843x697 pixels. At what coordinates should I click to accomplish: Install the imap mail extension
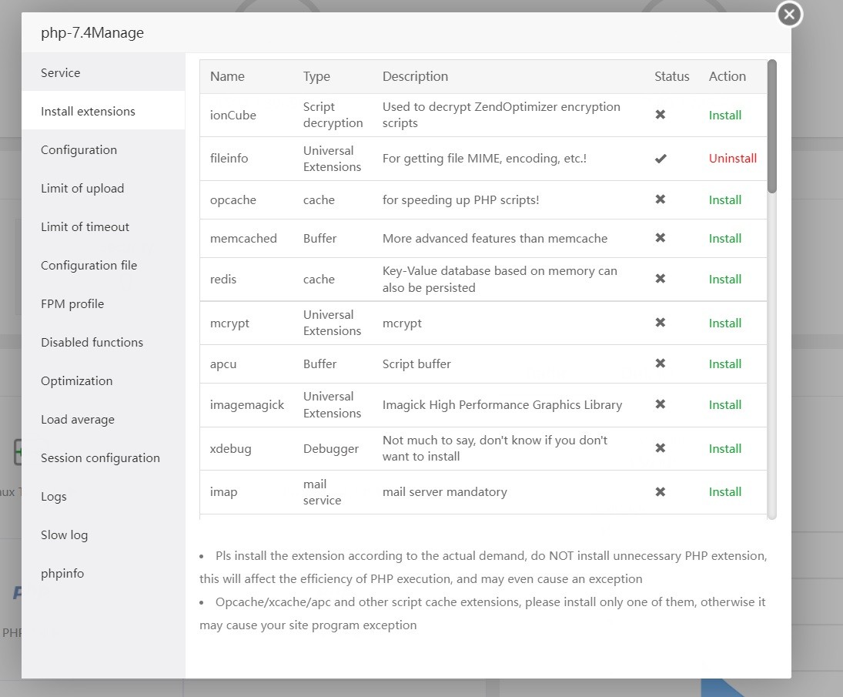click(725, 492)
